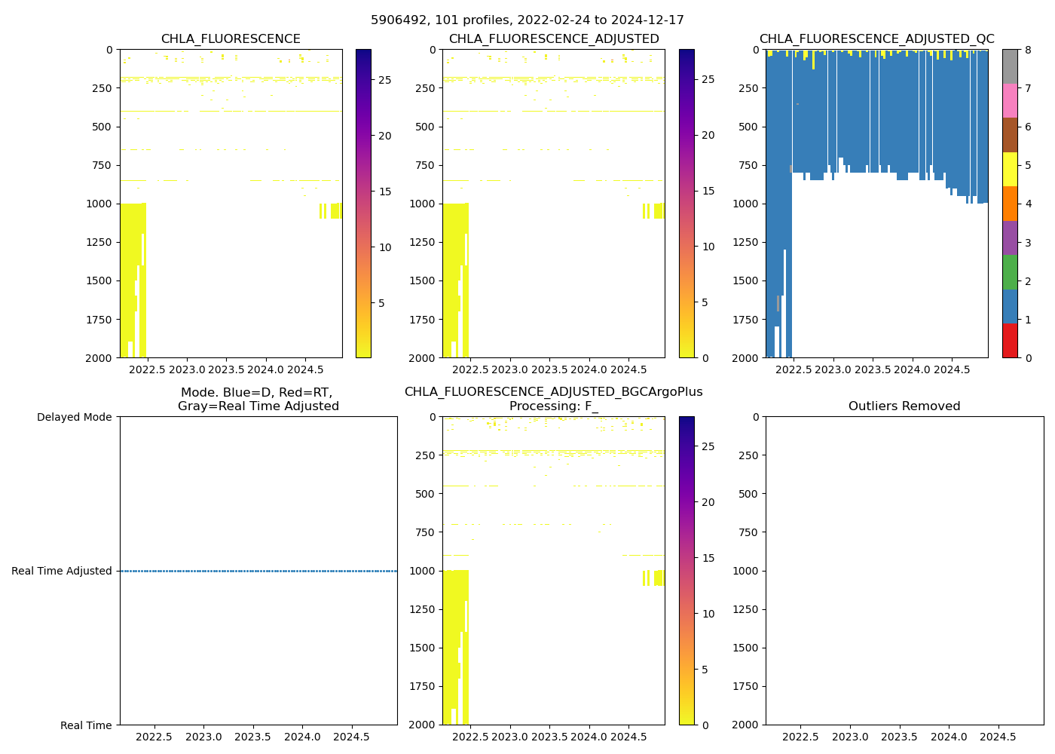Select the brown segment in QC colorbar

pos(1010,135)
